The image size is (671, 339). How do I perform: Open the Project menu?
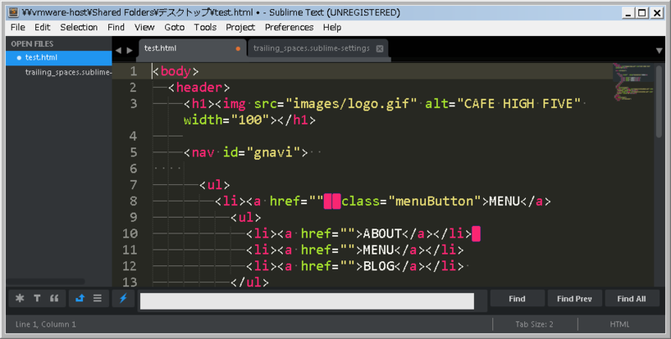click(x=240, y=28)
